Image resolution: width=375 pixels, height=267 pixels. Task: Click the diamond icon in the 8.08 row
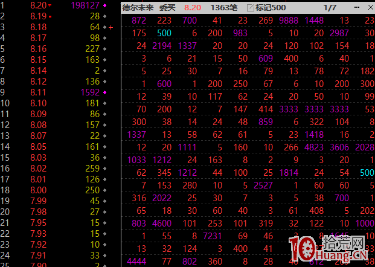tap(104, 125)
